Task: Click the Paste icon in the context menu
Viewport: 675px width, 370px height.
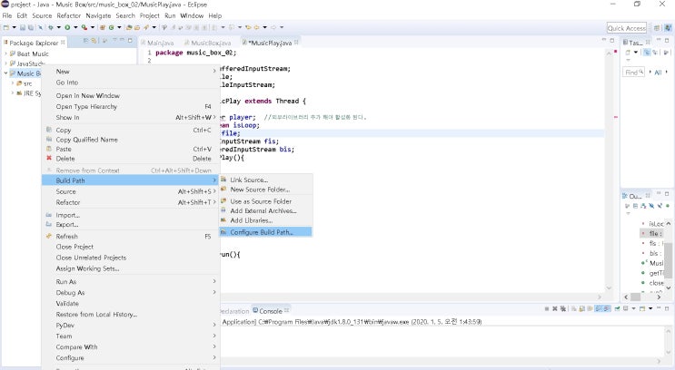Action: coord(48,150)
